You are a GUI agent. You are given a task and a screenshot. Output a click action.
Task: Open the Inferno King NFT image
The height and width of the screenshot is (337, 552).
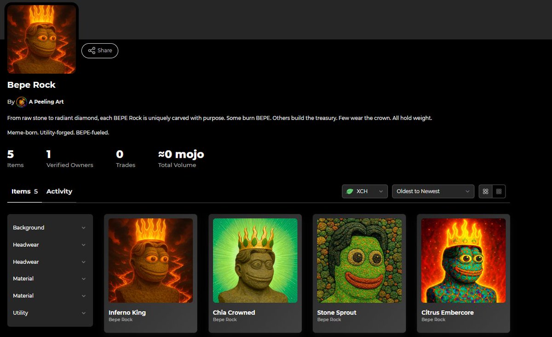pos(150,260)
